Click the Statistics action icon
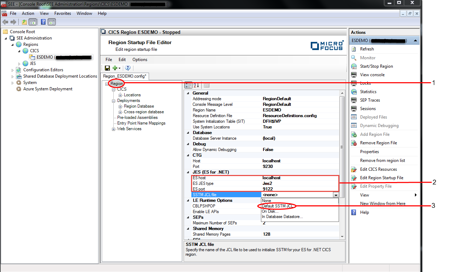 354,92
